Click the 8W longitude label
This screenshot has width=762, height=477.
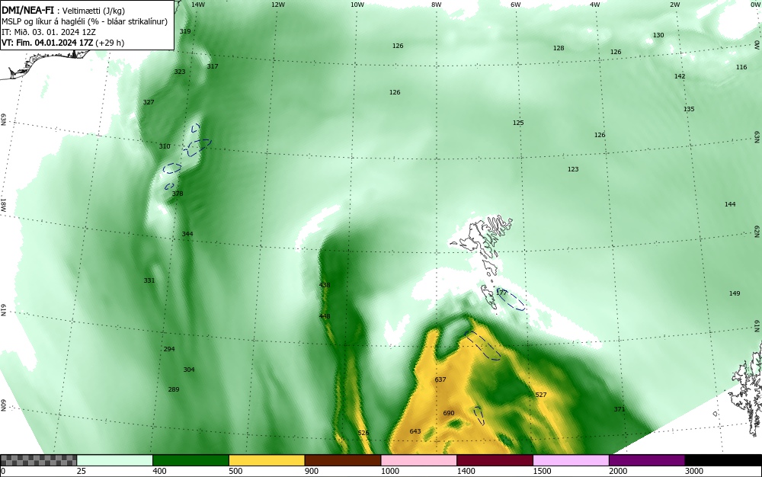pyautogui.click(x=437, y=5)
